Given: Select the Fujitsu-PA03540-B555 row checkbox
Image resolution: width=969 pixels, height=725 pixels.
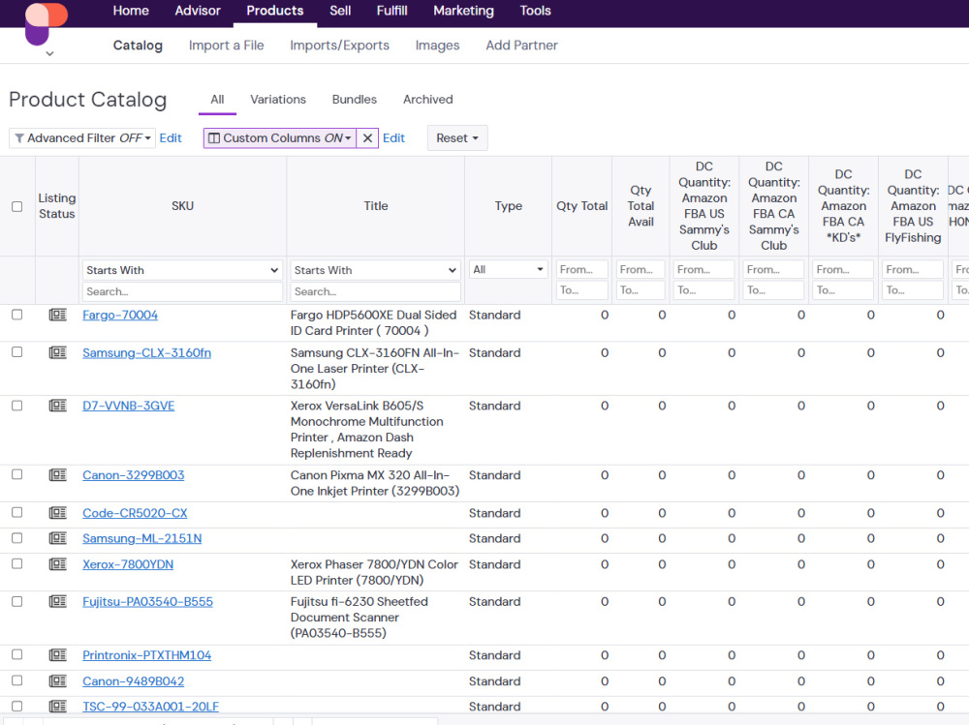Looking at the screenshot, I should pyautogui.click(x=17, y=601).
